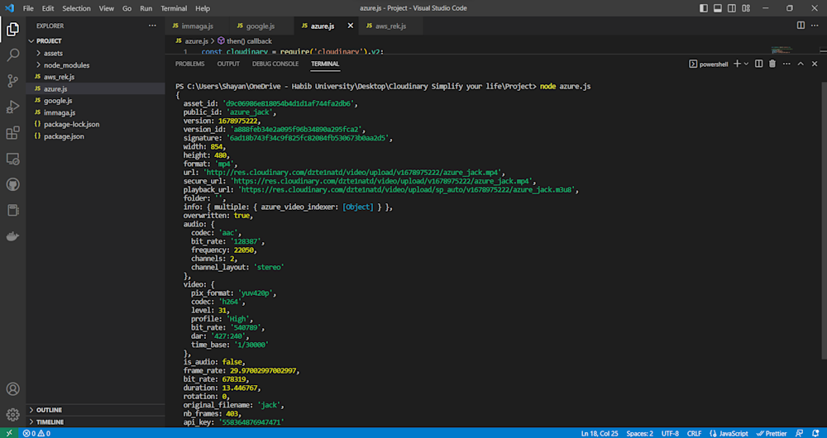Click Spaces: 2 indentation setting
The image size is (827, 438).
click(x=640, y=433)
